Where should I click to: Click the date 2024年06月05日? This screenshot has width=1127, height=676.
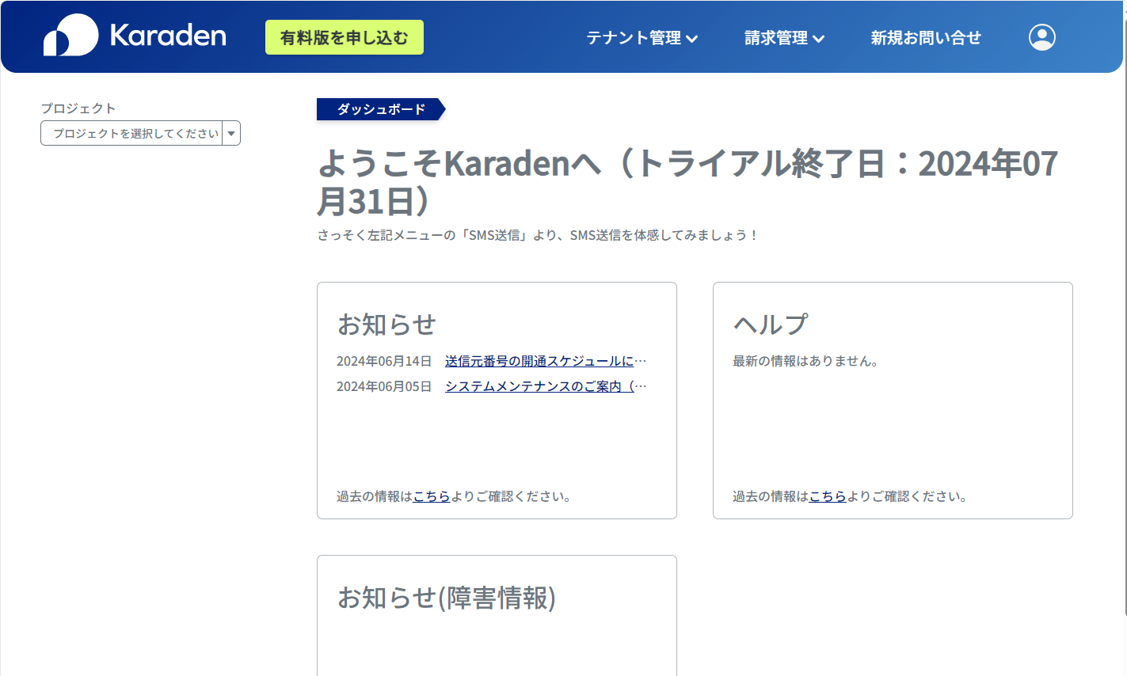click(384, 386)
